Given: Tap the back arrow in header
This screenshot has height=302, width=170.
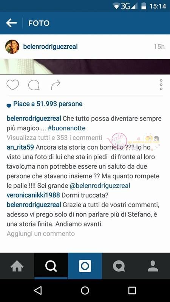Looking at the screenshot, I should click(x=11, y=23).
